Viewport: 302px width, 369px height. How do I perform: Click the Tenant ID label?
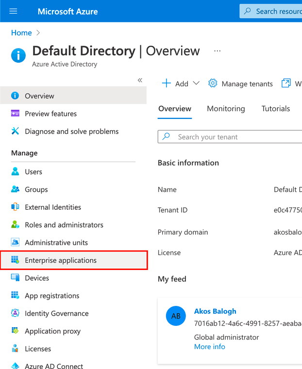(172, 210)
